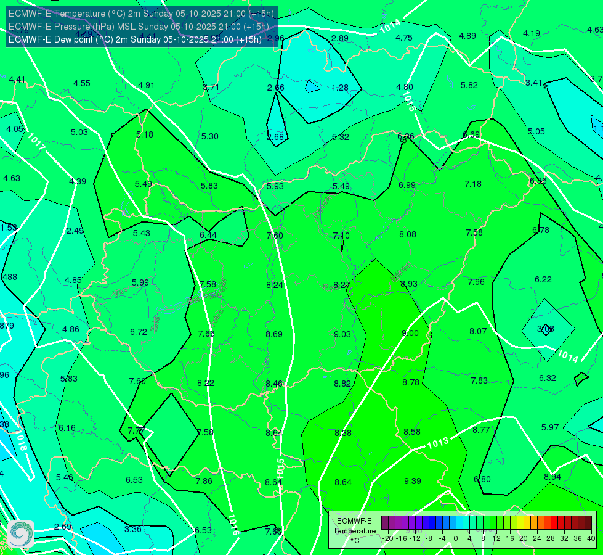Viewport: 603px width, 555px height.
Task: Click the 3.36 temperature value
Action: [132, 529]
